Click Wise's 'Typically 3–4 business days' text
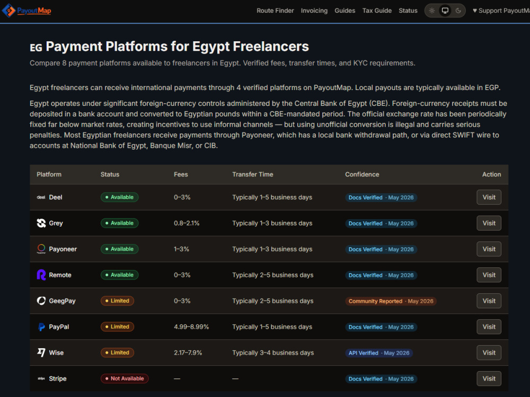 (273, 353)
